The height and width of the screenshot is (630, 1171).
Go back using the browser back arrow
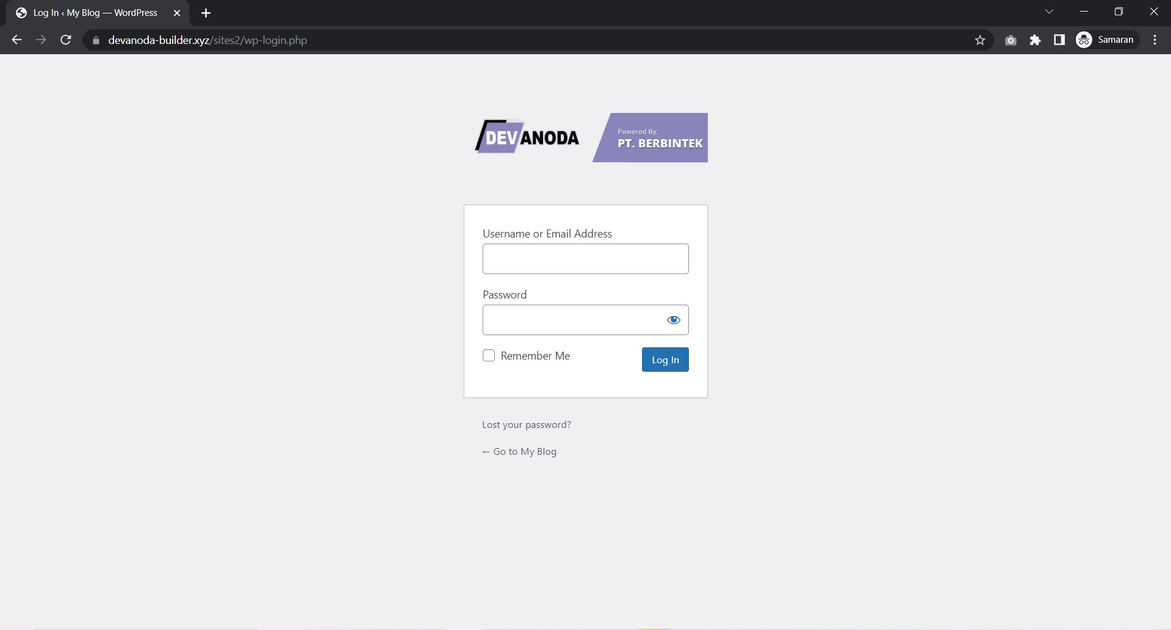pos(16,40)
